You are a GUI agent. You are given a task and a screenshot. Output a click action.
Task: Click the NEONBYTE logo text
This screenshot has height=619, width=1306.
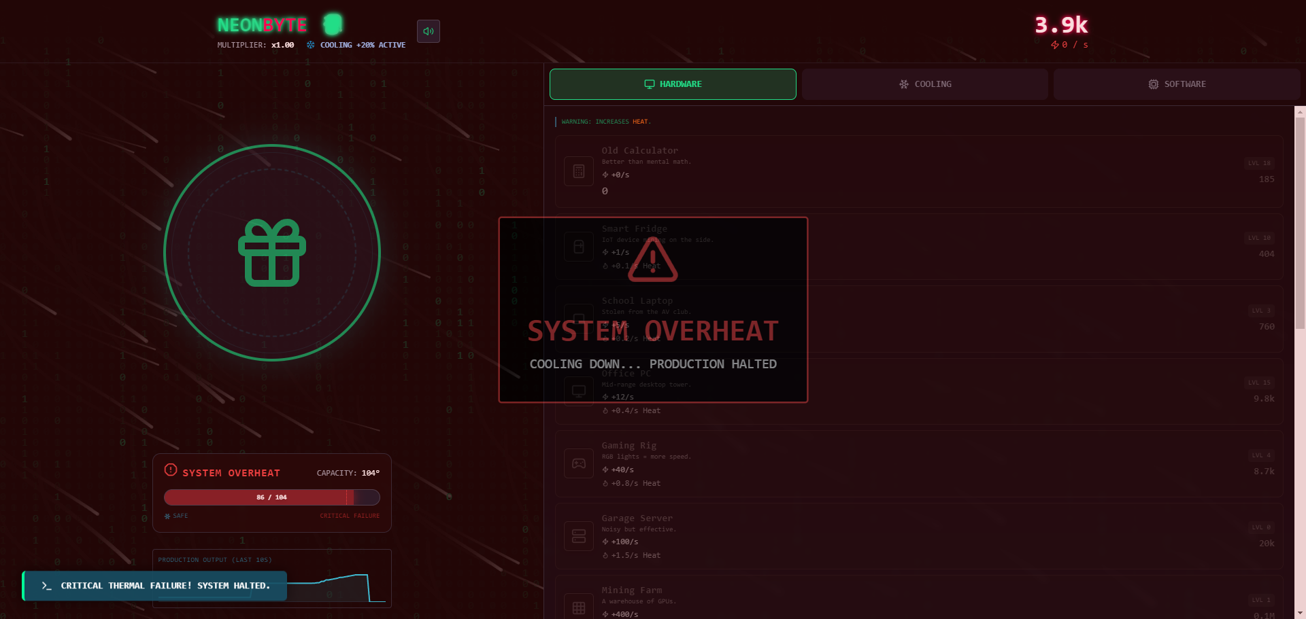point(262,25)
